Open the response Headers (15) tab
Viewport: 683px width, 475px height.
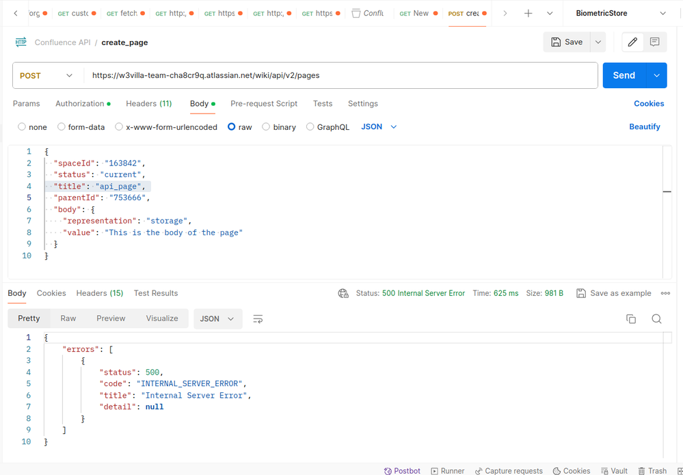point(100,293)
